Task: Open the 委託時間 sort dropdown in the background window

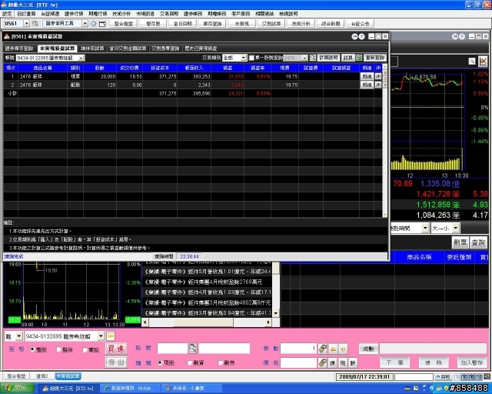Action: tap(425, 228)
